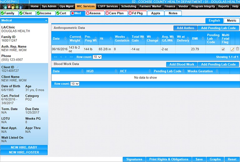This screenshot has height=162, width=240.
Task: Open the Medical section dropdown
Action: tap(24, 21)
